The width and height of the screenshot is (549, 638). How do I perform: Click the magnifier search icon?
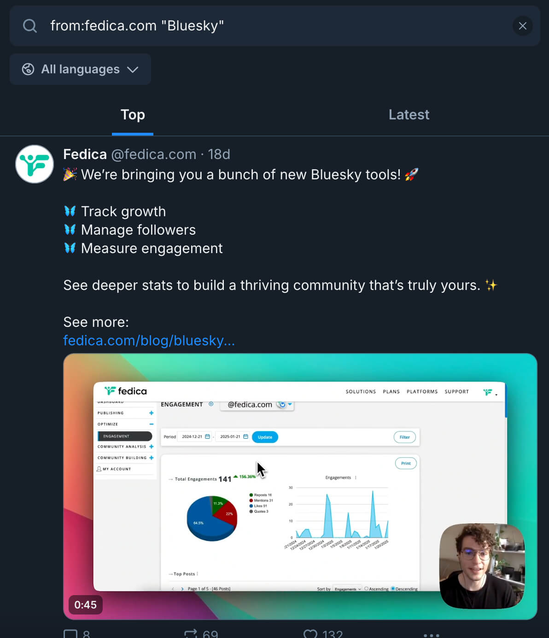point(30,26)
